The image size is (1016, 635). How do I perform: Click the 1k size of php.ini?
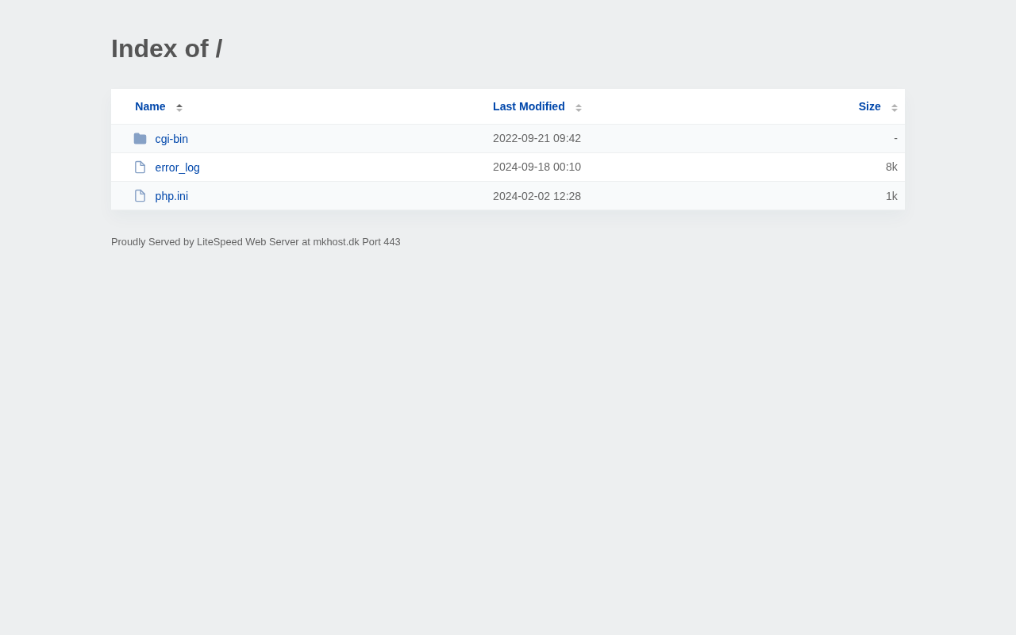tap(891, 196)
